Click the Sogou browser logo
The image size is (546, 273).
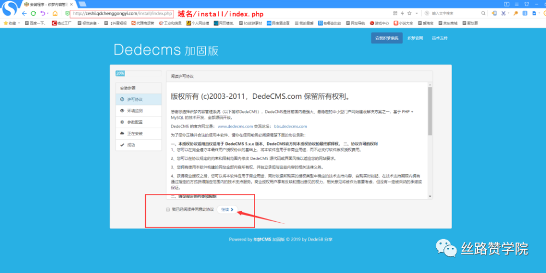(x=9, y=8)
